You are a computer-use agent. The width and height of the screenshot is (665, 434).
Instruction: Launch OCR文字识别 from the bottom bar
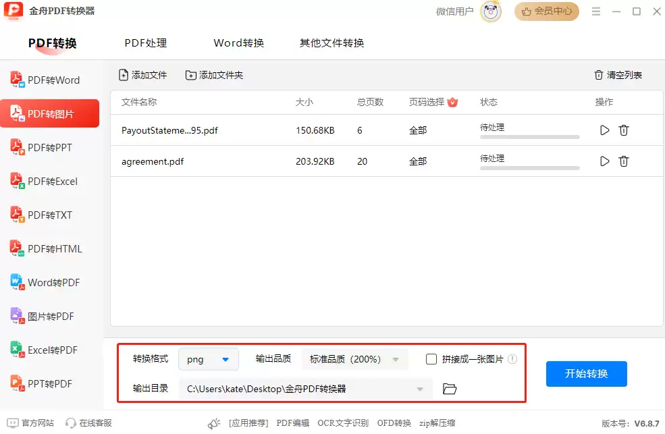(x=342, y=423)
